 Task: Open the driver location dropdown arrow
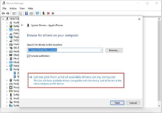[x=101, y=50]
